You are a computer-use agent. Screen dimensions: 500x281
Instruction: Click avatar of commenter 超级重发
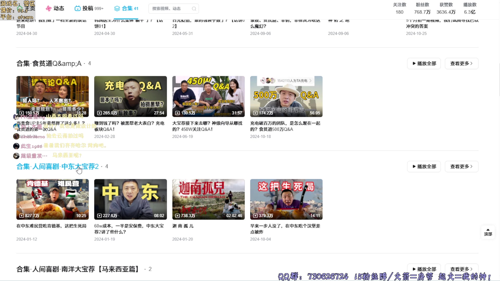tap(16, 156)
